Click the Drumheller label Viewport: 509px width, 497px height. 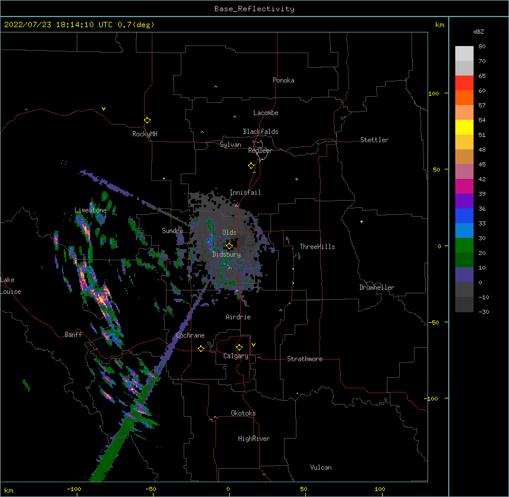(377, 287)
